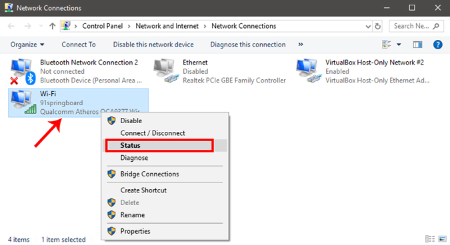Click the Network Connections title bar icon

[9, 8]
